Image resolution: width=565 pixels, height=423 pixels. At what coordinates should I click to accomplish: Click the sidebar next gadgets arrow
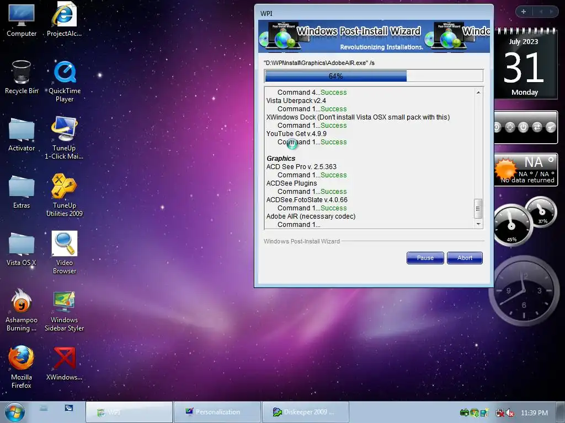[551, 12]
